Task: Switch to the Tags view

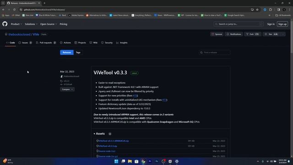Action: click(78, 52)
